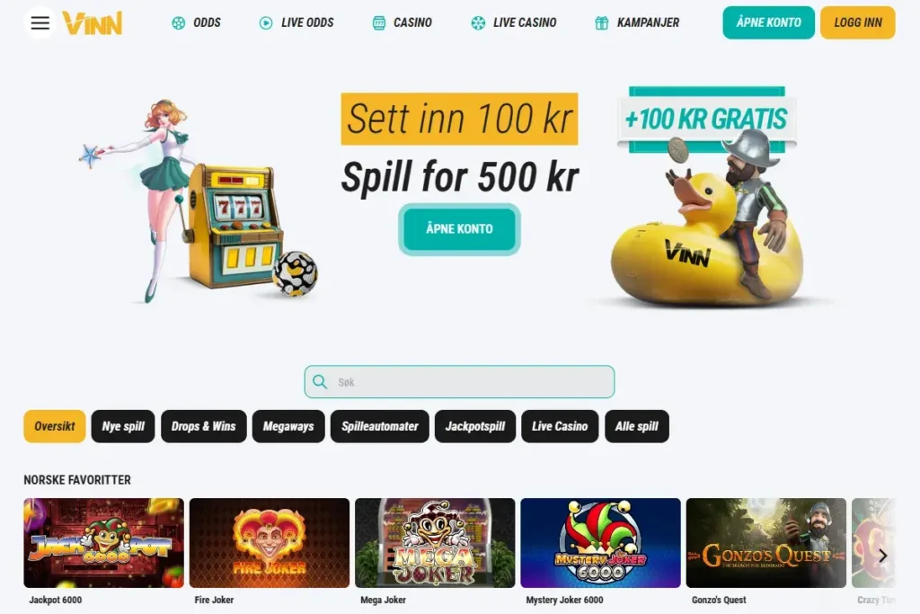Image resolution: width=920 pixels, height=614 pixels.
Task: Switch to Nye spill tab
Action: [123, 426]
